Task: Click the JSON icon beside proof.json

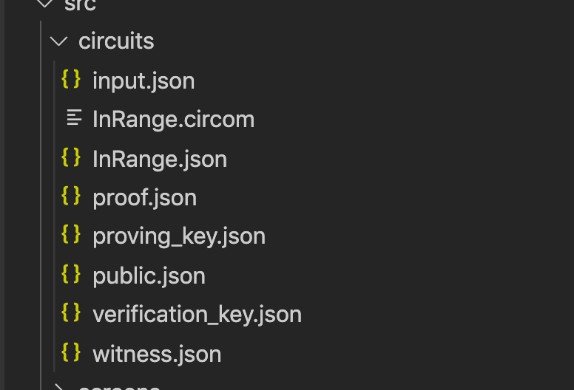Action: click(71, 196)
